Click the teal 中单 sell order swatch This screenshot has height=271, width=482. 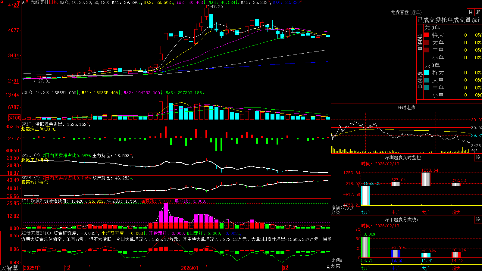click(427, 88)
